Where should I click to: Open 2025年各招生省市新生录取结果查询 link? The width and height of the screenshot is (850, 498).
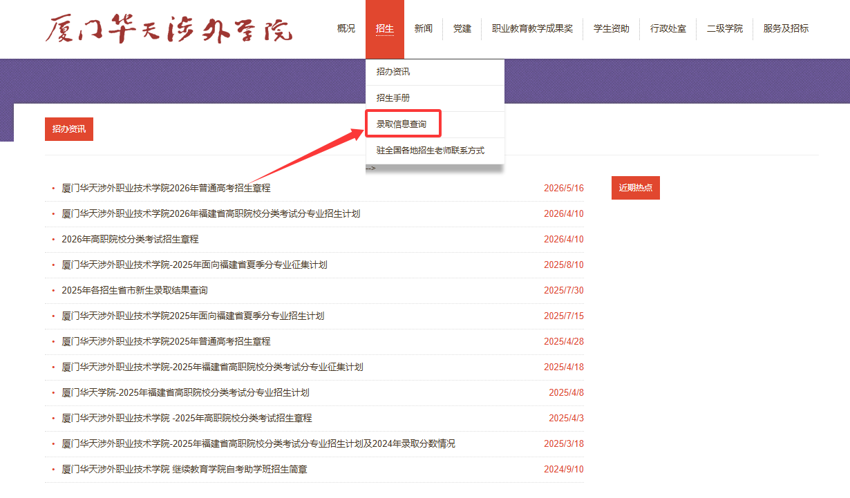point(135,290)
